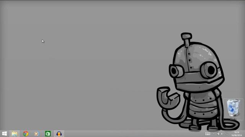Viewport: 245px width, 137px height.
Task: Open the Recycle Bin desktop icon
Action: [233, 109]
